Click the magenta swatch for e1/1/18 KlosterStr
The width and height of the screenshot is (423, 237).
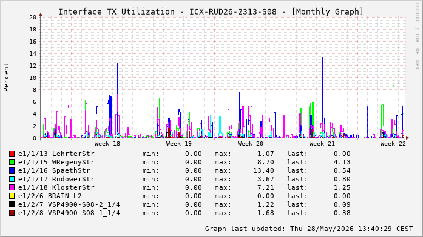(12, 187)
